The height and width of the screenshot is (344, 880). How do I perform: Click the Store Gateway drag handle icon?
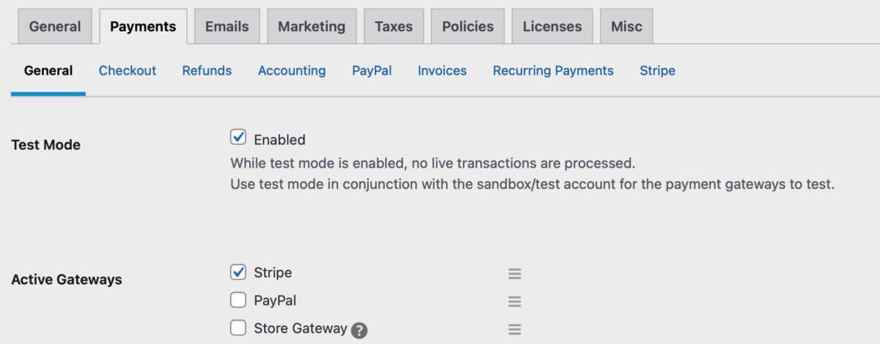pos(515,329)
